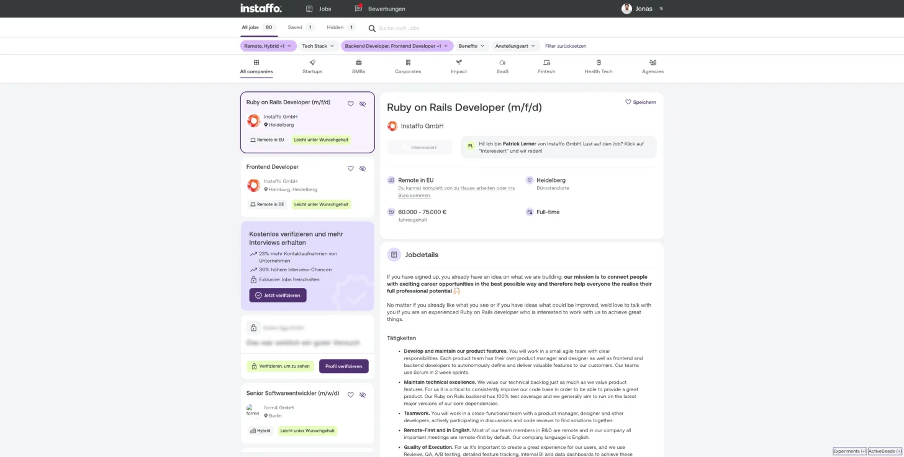Viewport: 904px width, 457px height.
Task: Select the Health Tech category icon
Action: 599,63
